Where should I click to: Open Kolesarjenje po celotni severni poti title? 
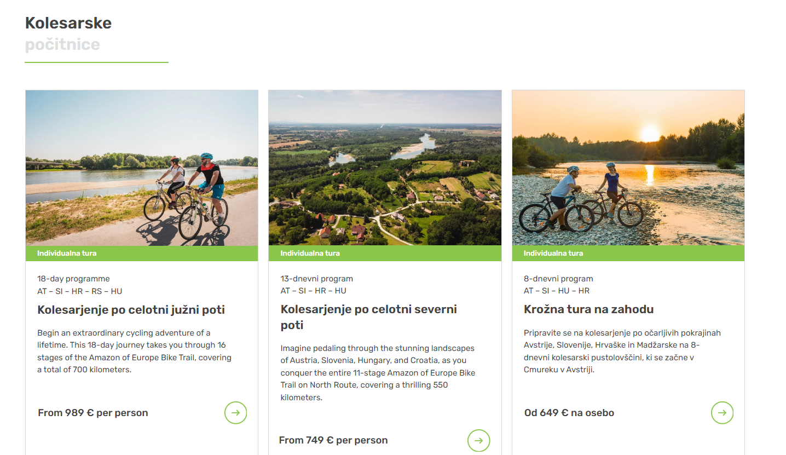tap(369, 317)
